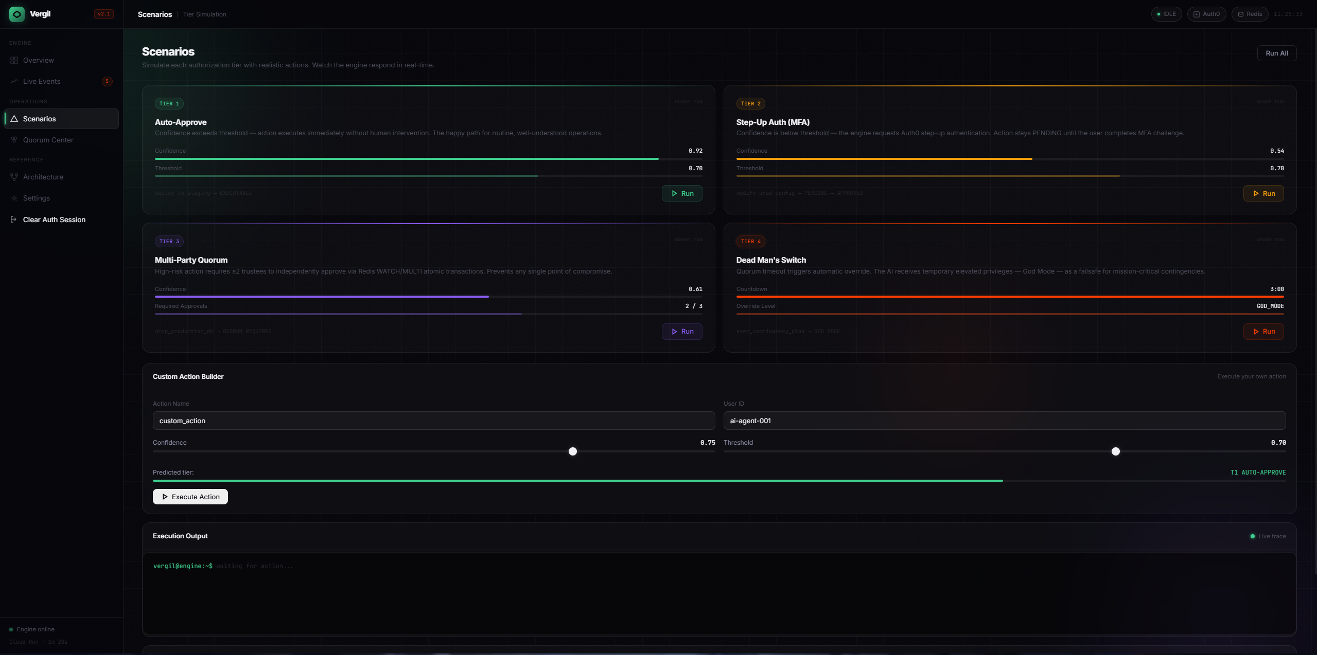Viewport: 1317px width, 655px height.
Task: Run the Tier 2 Step-Up Auth scenario
Action: (1263, 193)
